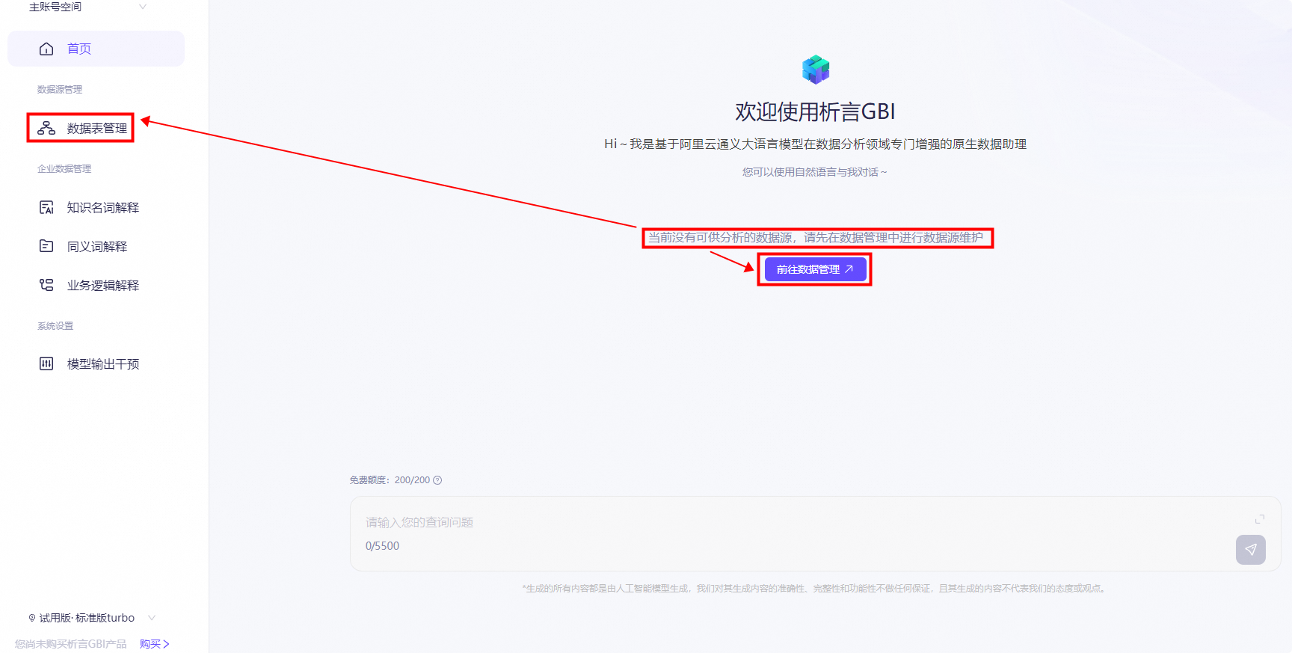Click the home icon beside 首页
The image size is (1292, 653).
46,49
